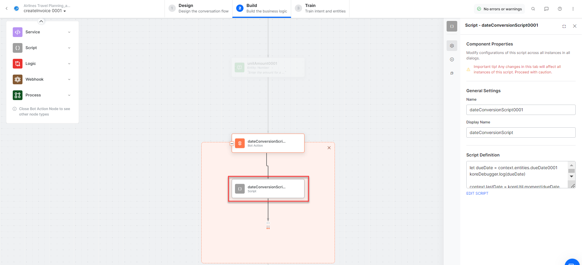The height and width of the screenshot is (265, 582).
Task: Click the No errors or warnings status button
Action: pyautogui.click(x=499, y=9)
